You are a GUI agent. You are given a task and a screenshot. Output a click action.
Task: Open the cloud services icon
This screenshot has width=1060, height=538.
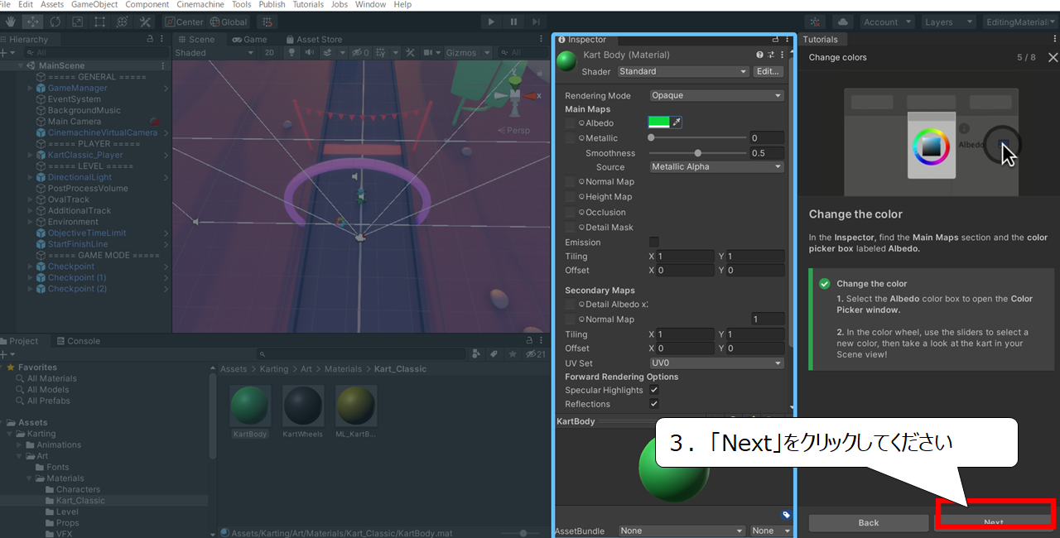pos(843,22)
